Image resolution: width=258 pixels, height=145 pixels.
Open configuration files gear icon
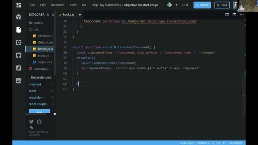click(19, 42)
